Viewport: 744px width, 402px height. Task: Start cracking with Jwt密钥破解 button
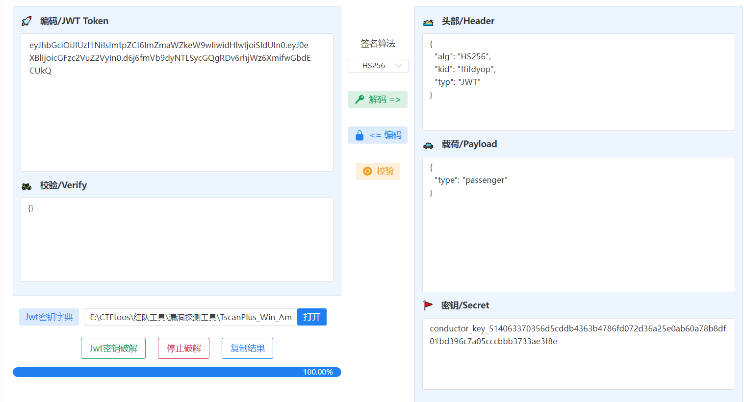(x=113, y=349)
